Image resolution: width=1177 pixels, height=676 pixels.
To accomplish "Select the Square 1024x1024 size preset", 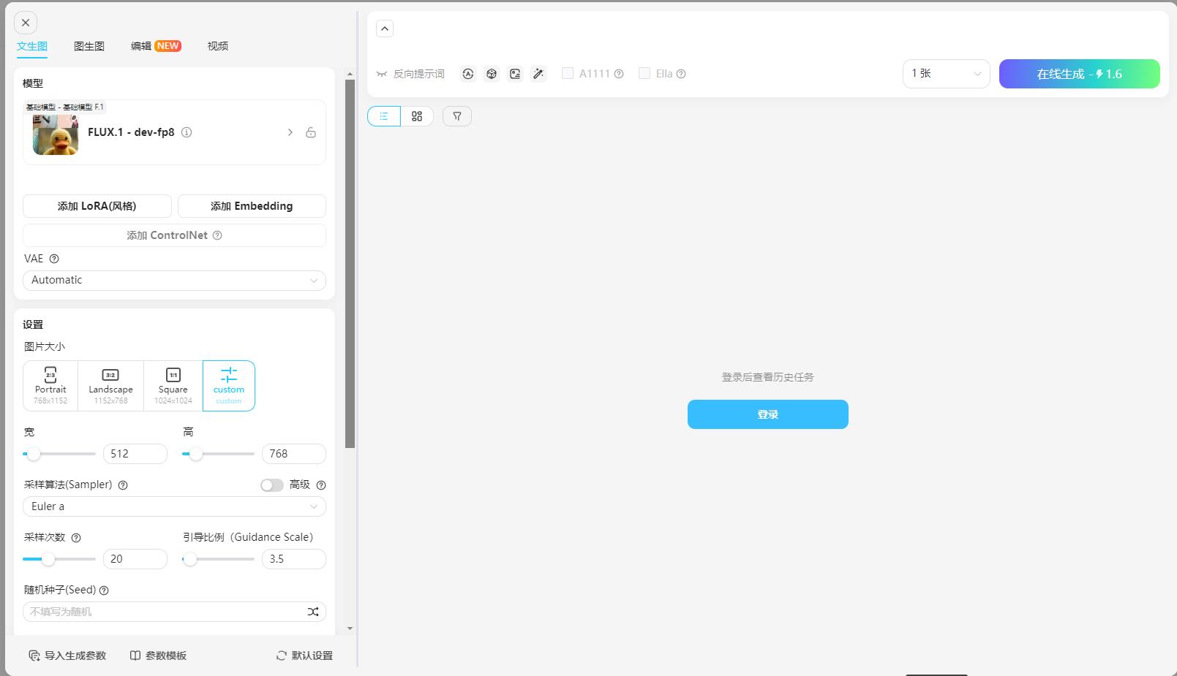I will coord(173,385).
